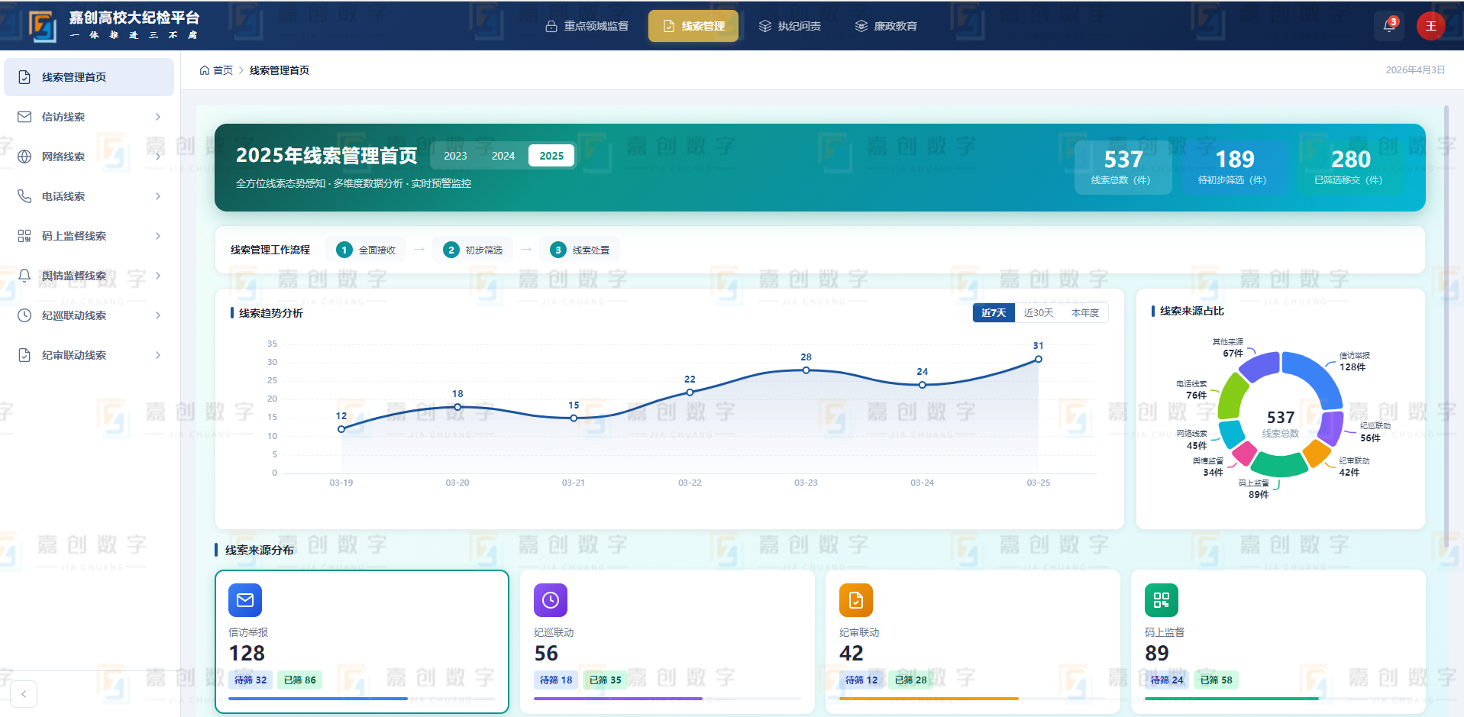Click 待筛 32 tag on 信访举报 card
Viewport: 1464px width, 717px height.
(x=250, y=680)
